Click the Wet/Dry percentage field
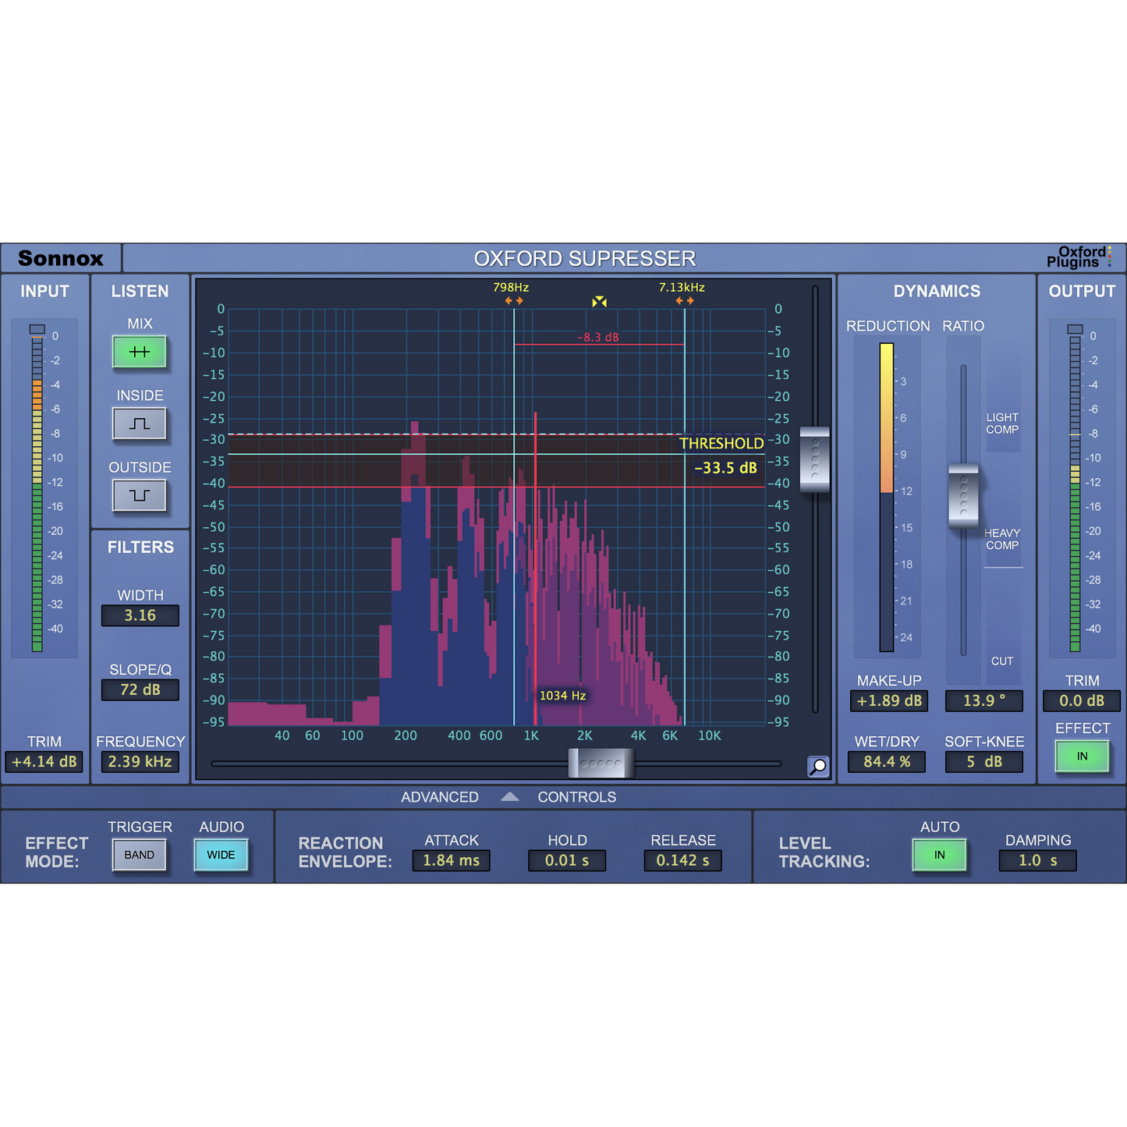The width and height of the screenshot is (1127, 1127). [x=887, y=761]
